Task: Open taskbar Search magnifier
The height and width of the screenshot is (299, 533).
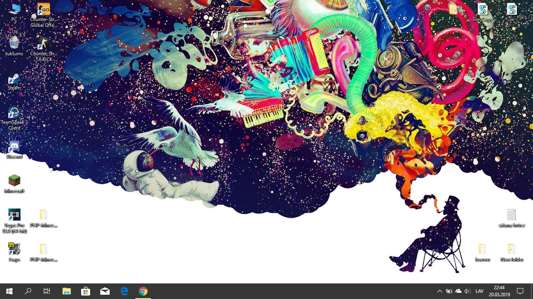Action: 28,291
